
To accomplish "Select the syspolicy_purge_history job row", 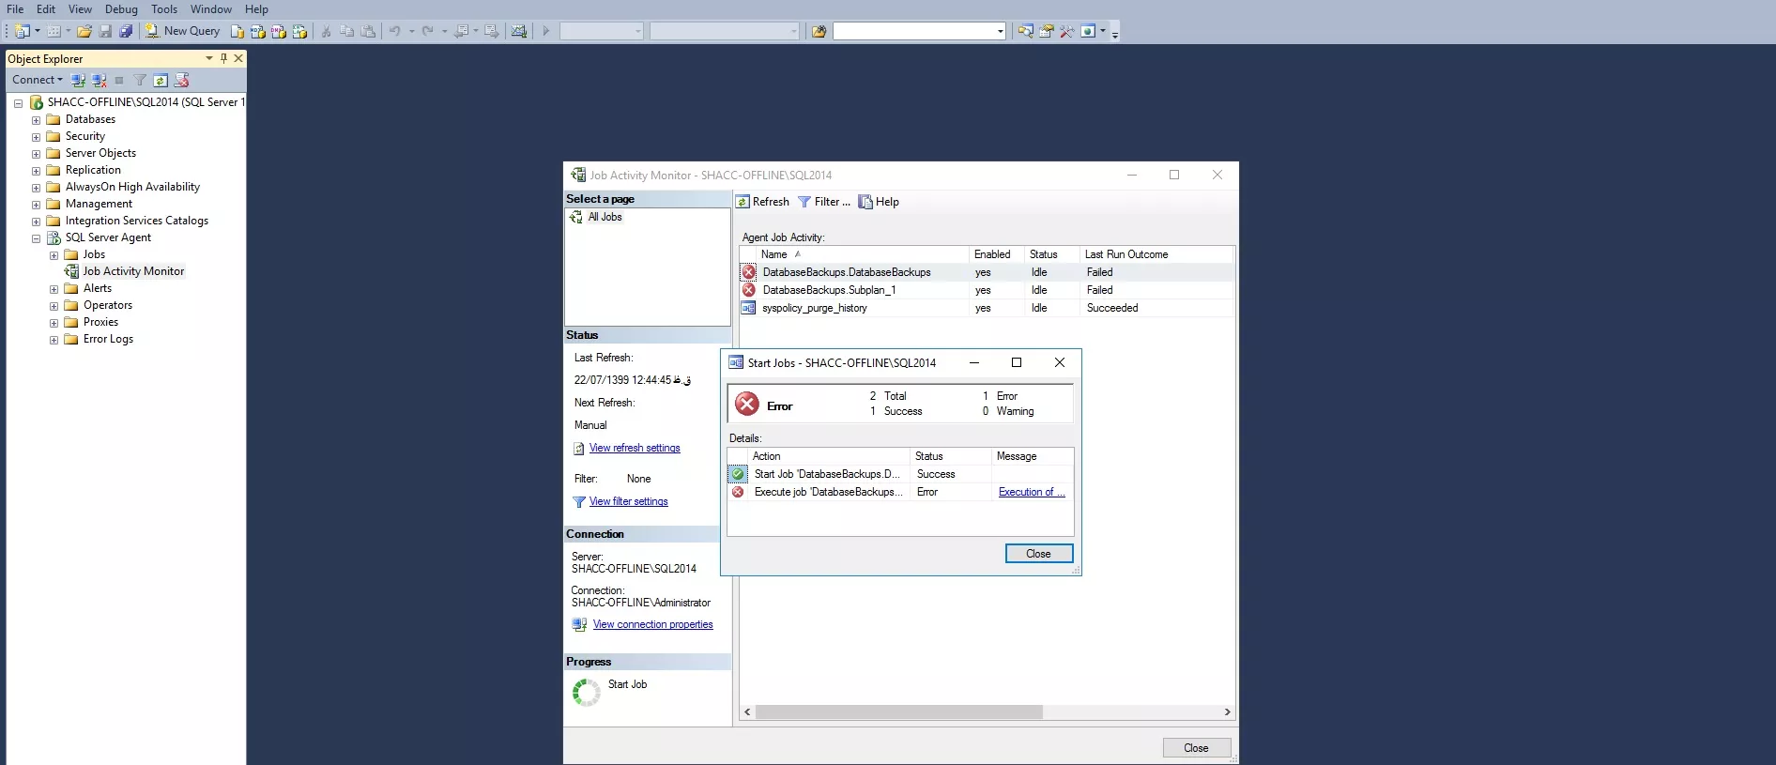I will coord(986,308).
